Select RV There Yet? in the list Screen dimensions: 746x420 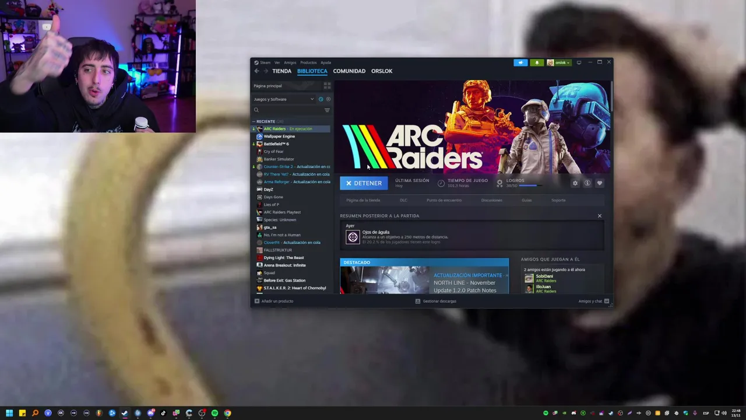pos(291,174)
